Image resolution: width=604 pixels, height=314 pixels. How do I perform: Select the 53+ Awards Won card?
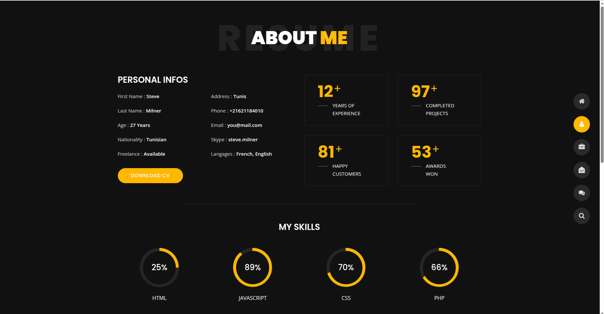coord(439,161)
